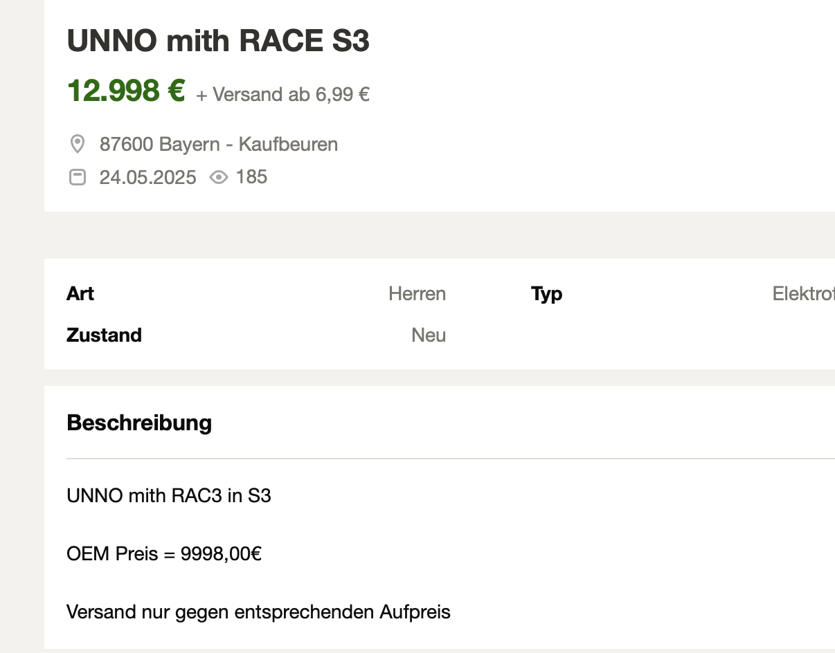
Task: Select the listing title UNNO mith RACE S3
Action: (218, 41)
